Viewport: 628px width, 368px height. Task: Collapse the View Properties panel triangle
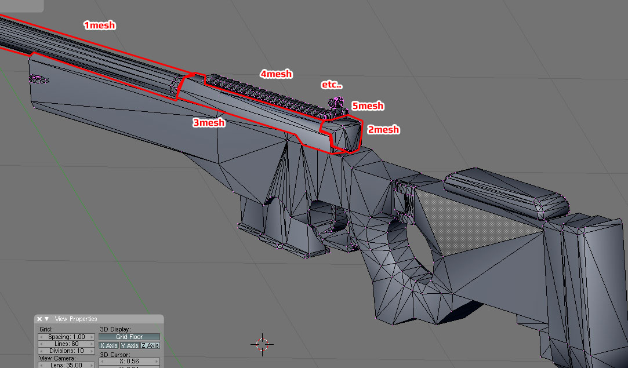[x=47, y=319]
